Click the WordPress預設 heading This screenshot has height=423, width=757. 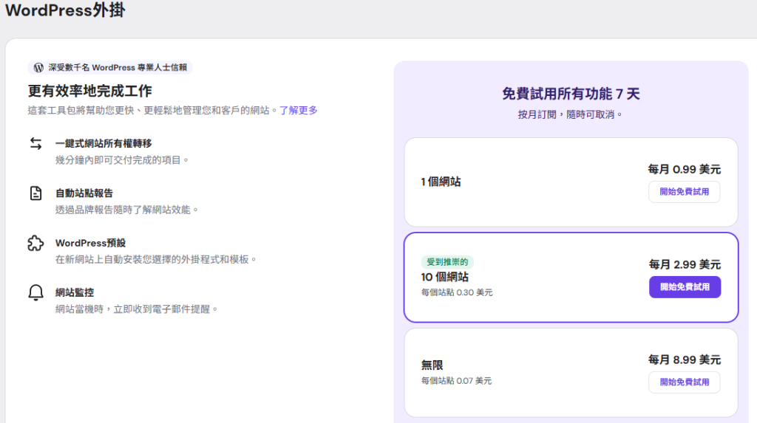point(90,243)
